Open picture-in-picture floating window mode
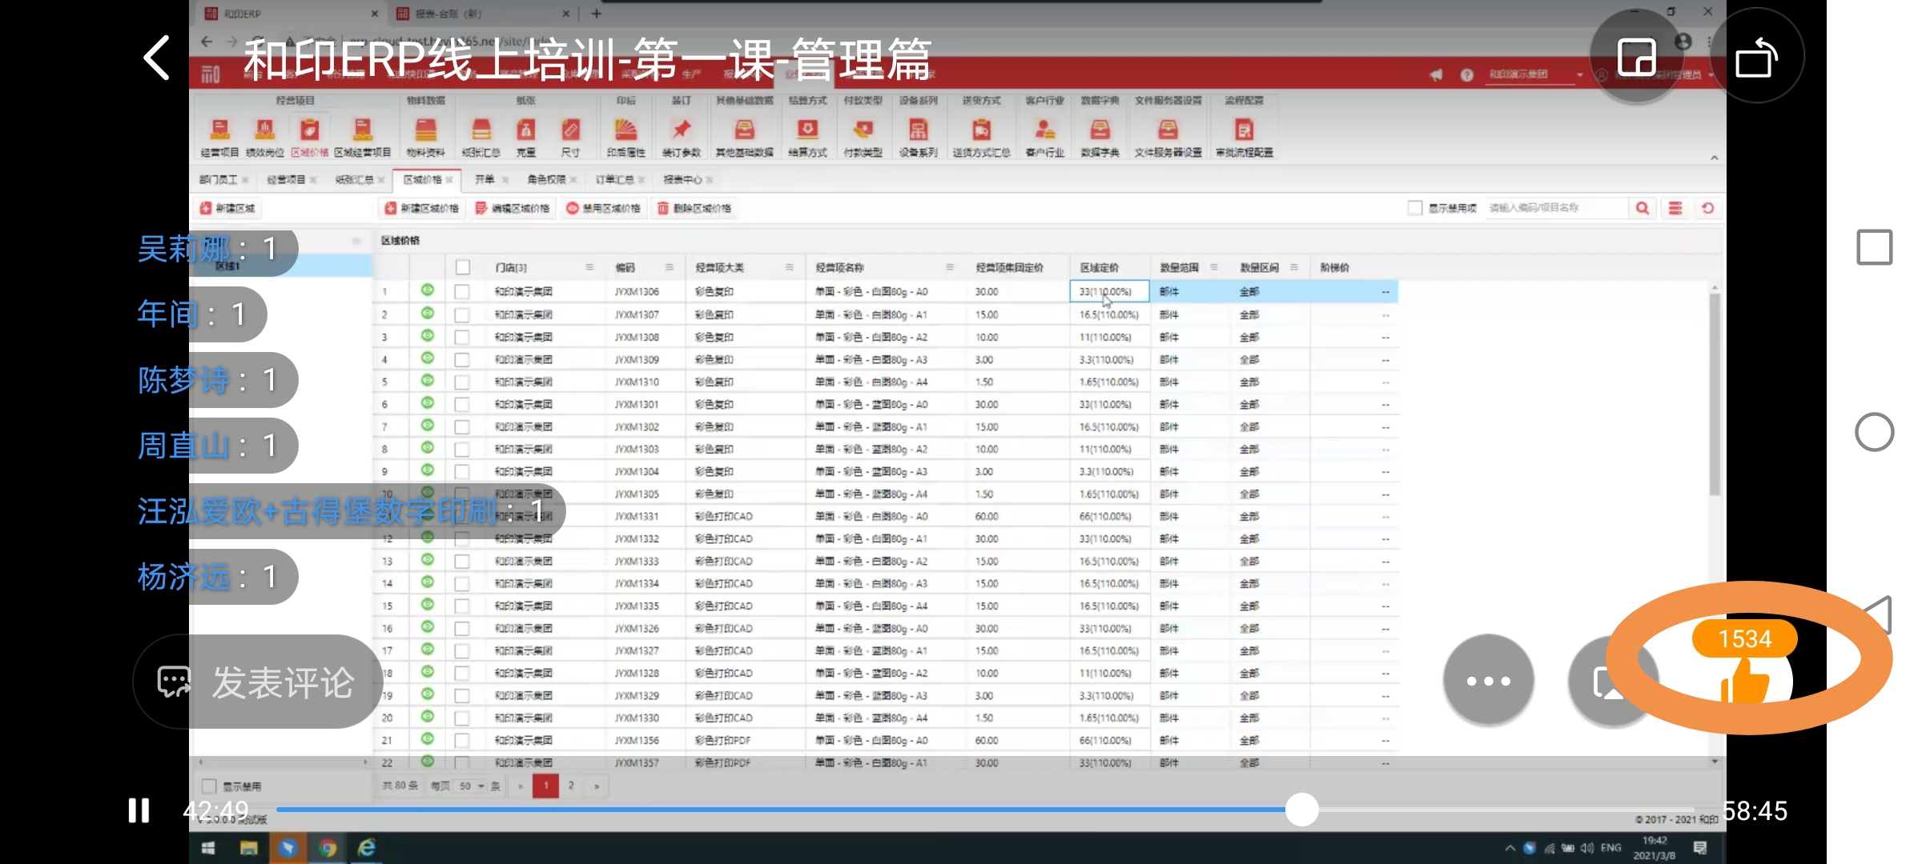Screen dimensions: 1922x864 pyautogui.click(x=1636, y=58)
